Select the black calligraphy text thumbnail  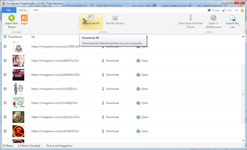(x=19, y=89)
